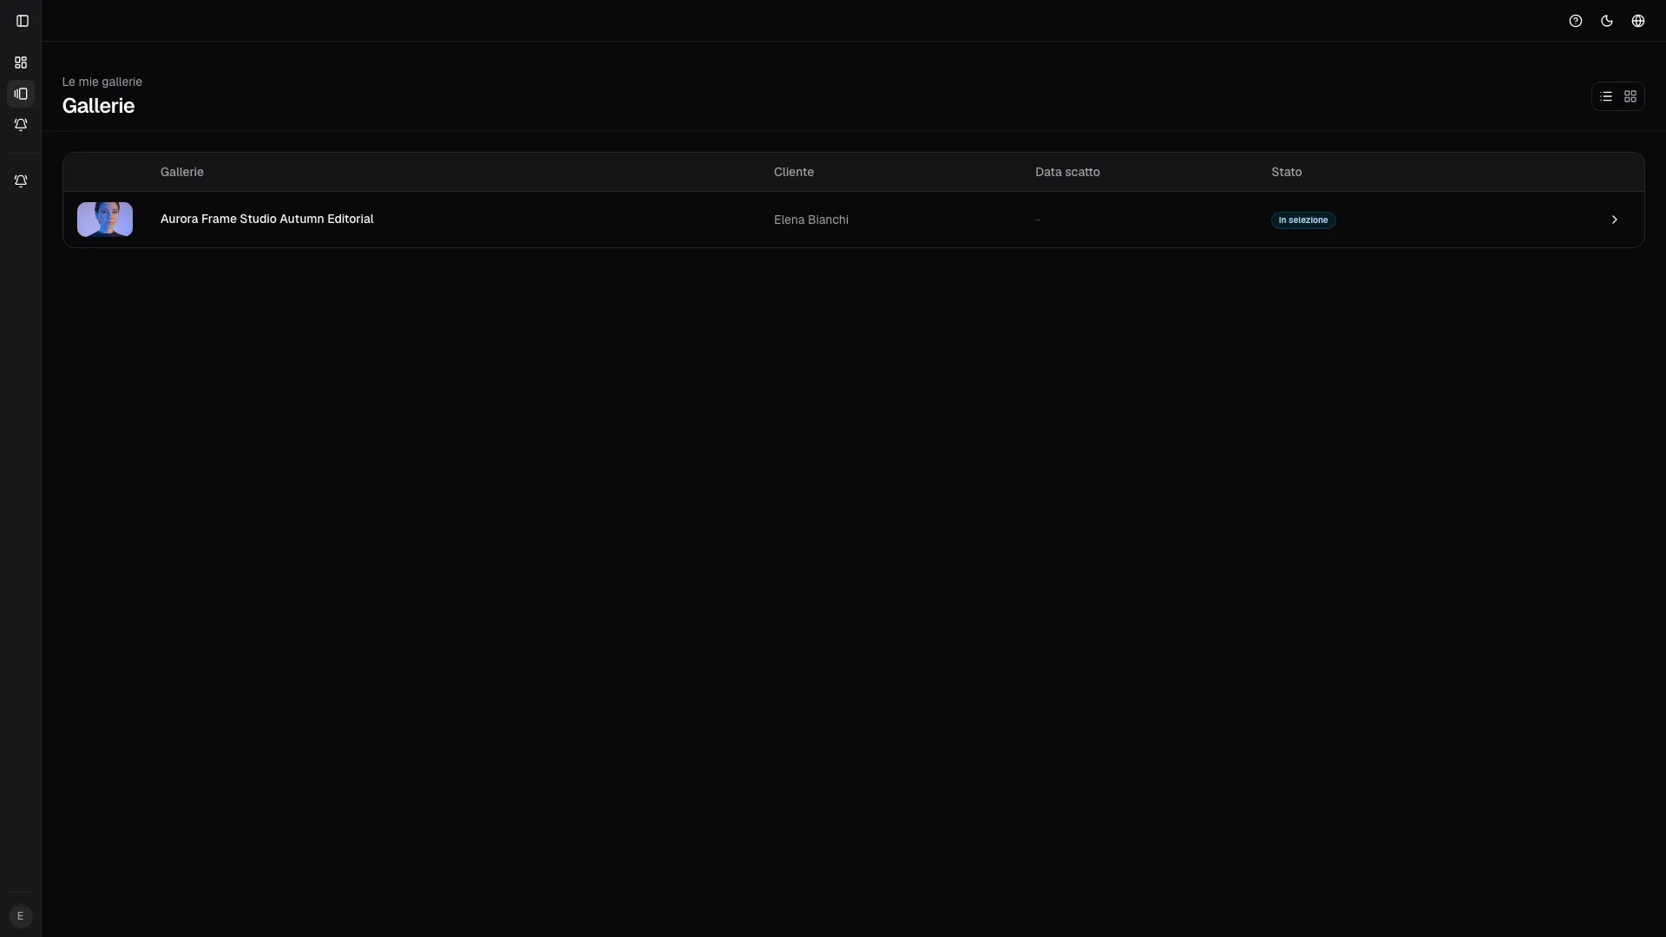
Task: Switch to grid view layout
Action: tap(1630, 96)
